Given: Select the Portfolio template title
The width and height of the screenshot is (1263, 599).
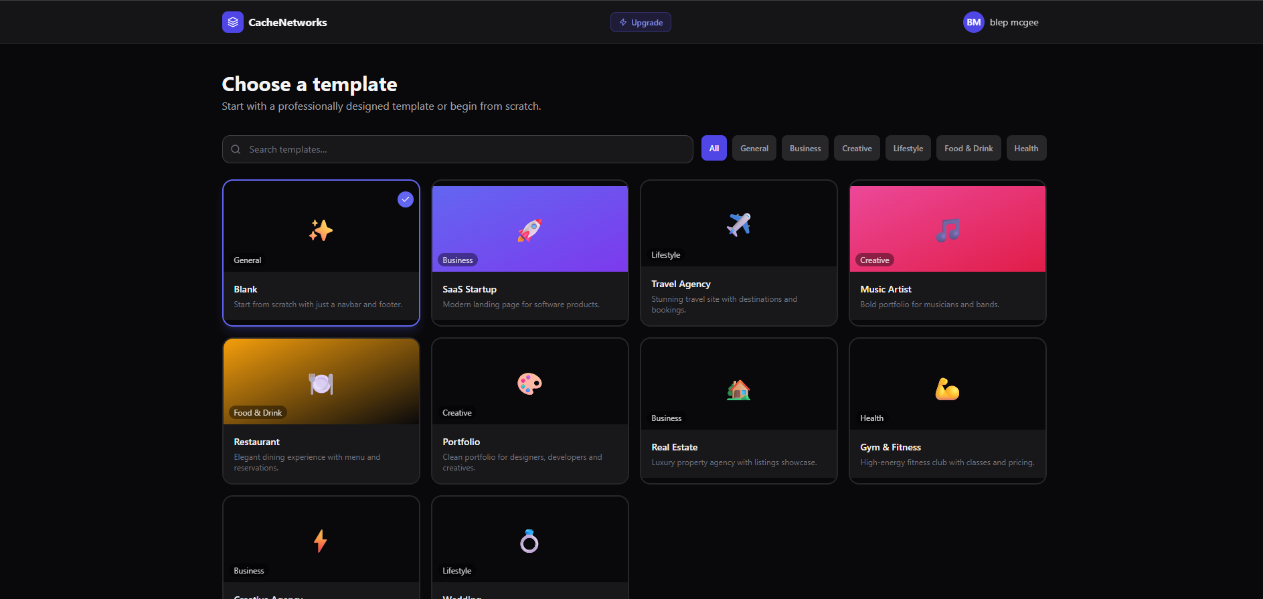Looking at the screenshot, I should (x=461, y=442).
